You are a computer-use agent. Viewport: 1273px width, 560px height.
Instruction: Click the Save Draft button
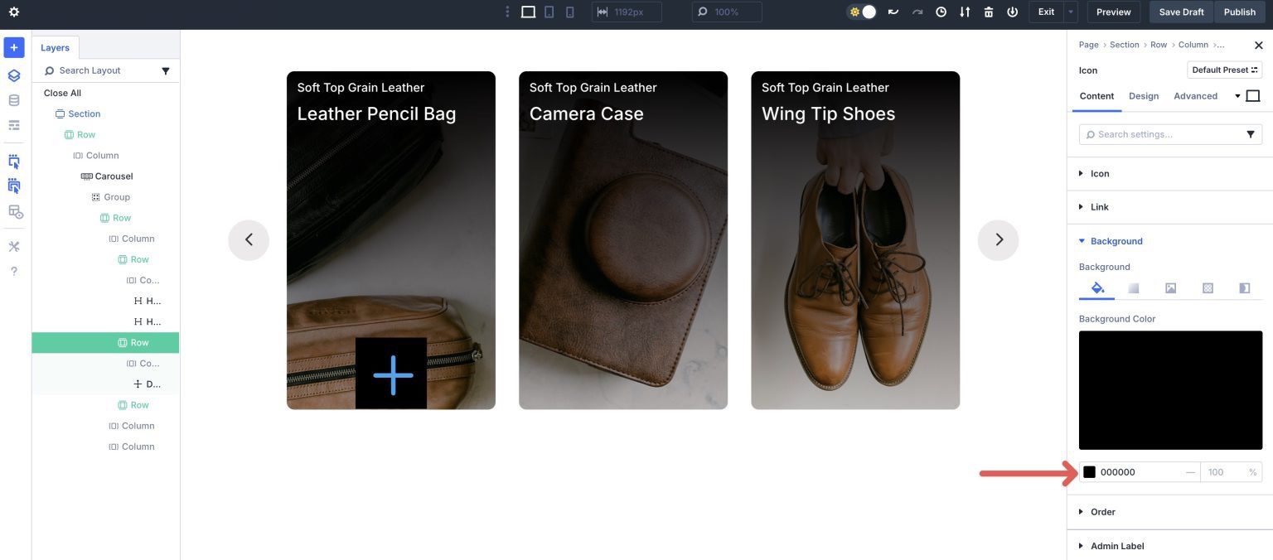(x=1181, y=12)
